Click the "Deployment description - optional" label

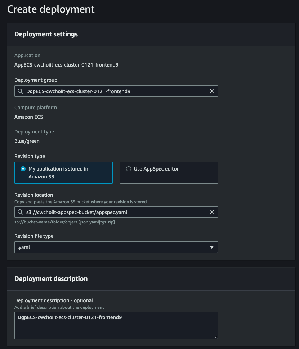pos(54,300)
